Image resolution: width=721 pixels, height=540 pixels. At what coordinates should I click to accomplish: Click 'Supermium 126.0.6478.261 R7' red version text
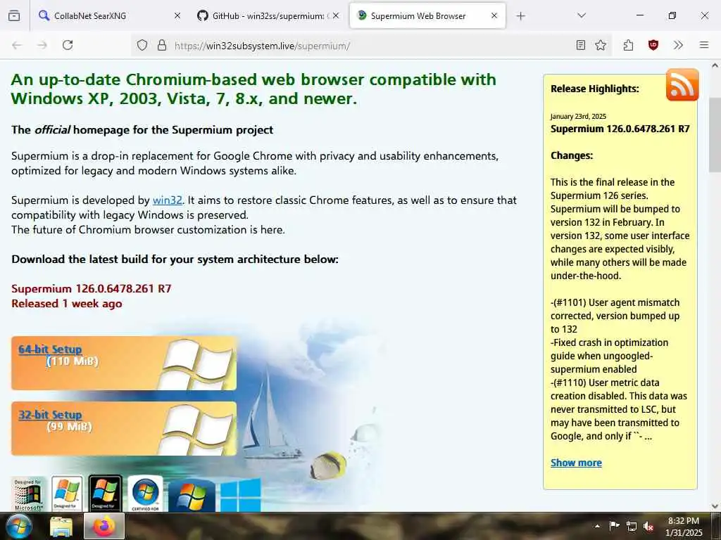(x=91, y=289)
